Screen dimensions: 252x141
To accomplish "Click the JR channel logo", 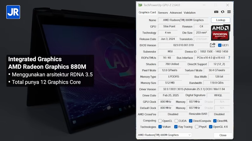I will [x=13, y=12].
